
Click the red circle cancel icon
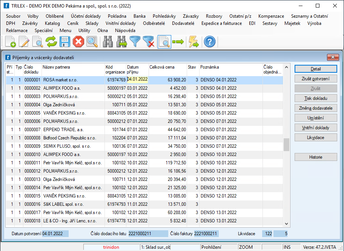[x=78, y=41]
